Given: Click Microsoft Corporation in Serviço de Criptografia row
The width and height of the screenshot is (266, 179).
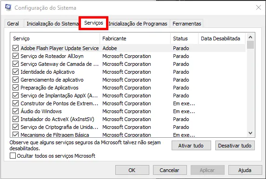Looking at the screenshot, I should click(126, 127).
